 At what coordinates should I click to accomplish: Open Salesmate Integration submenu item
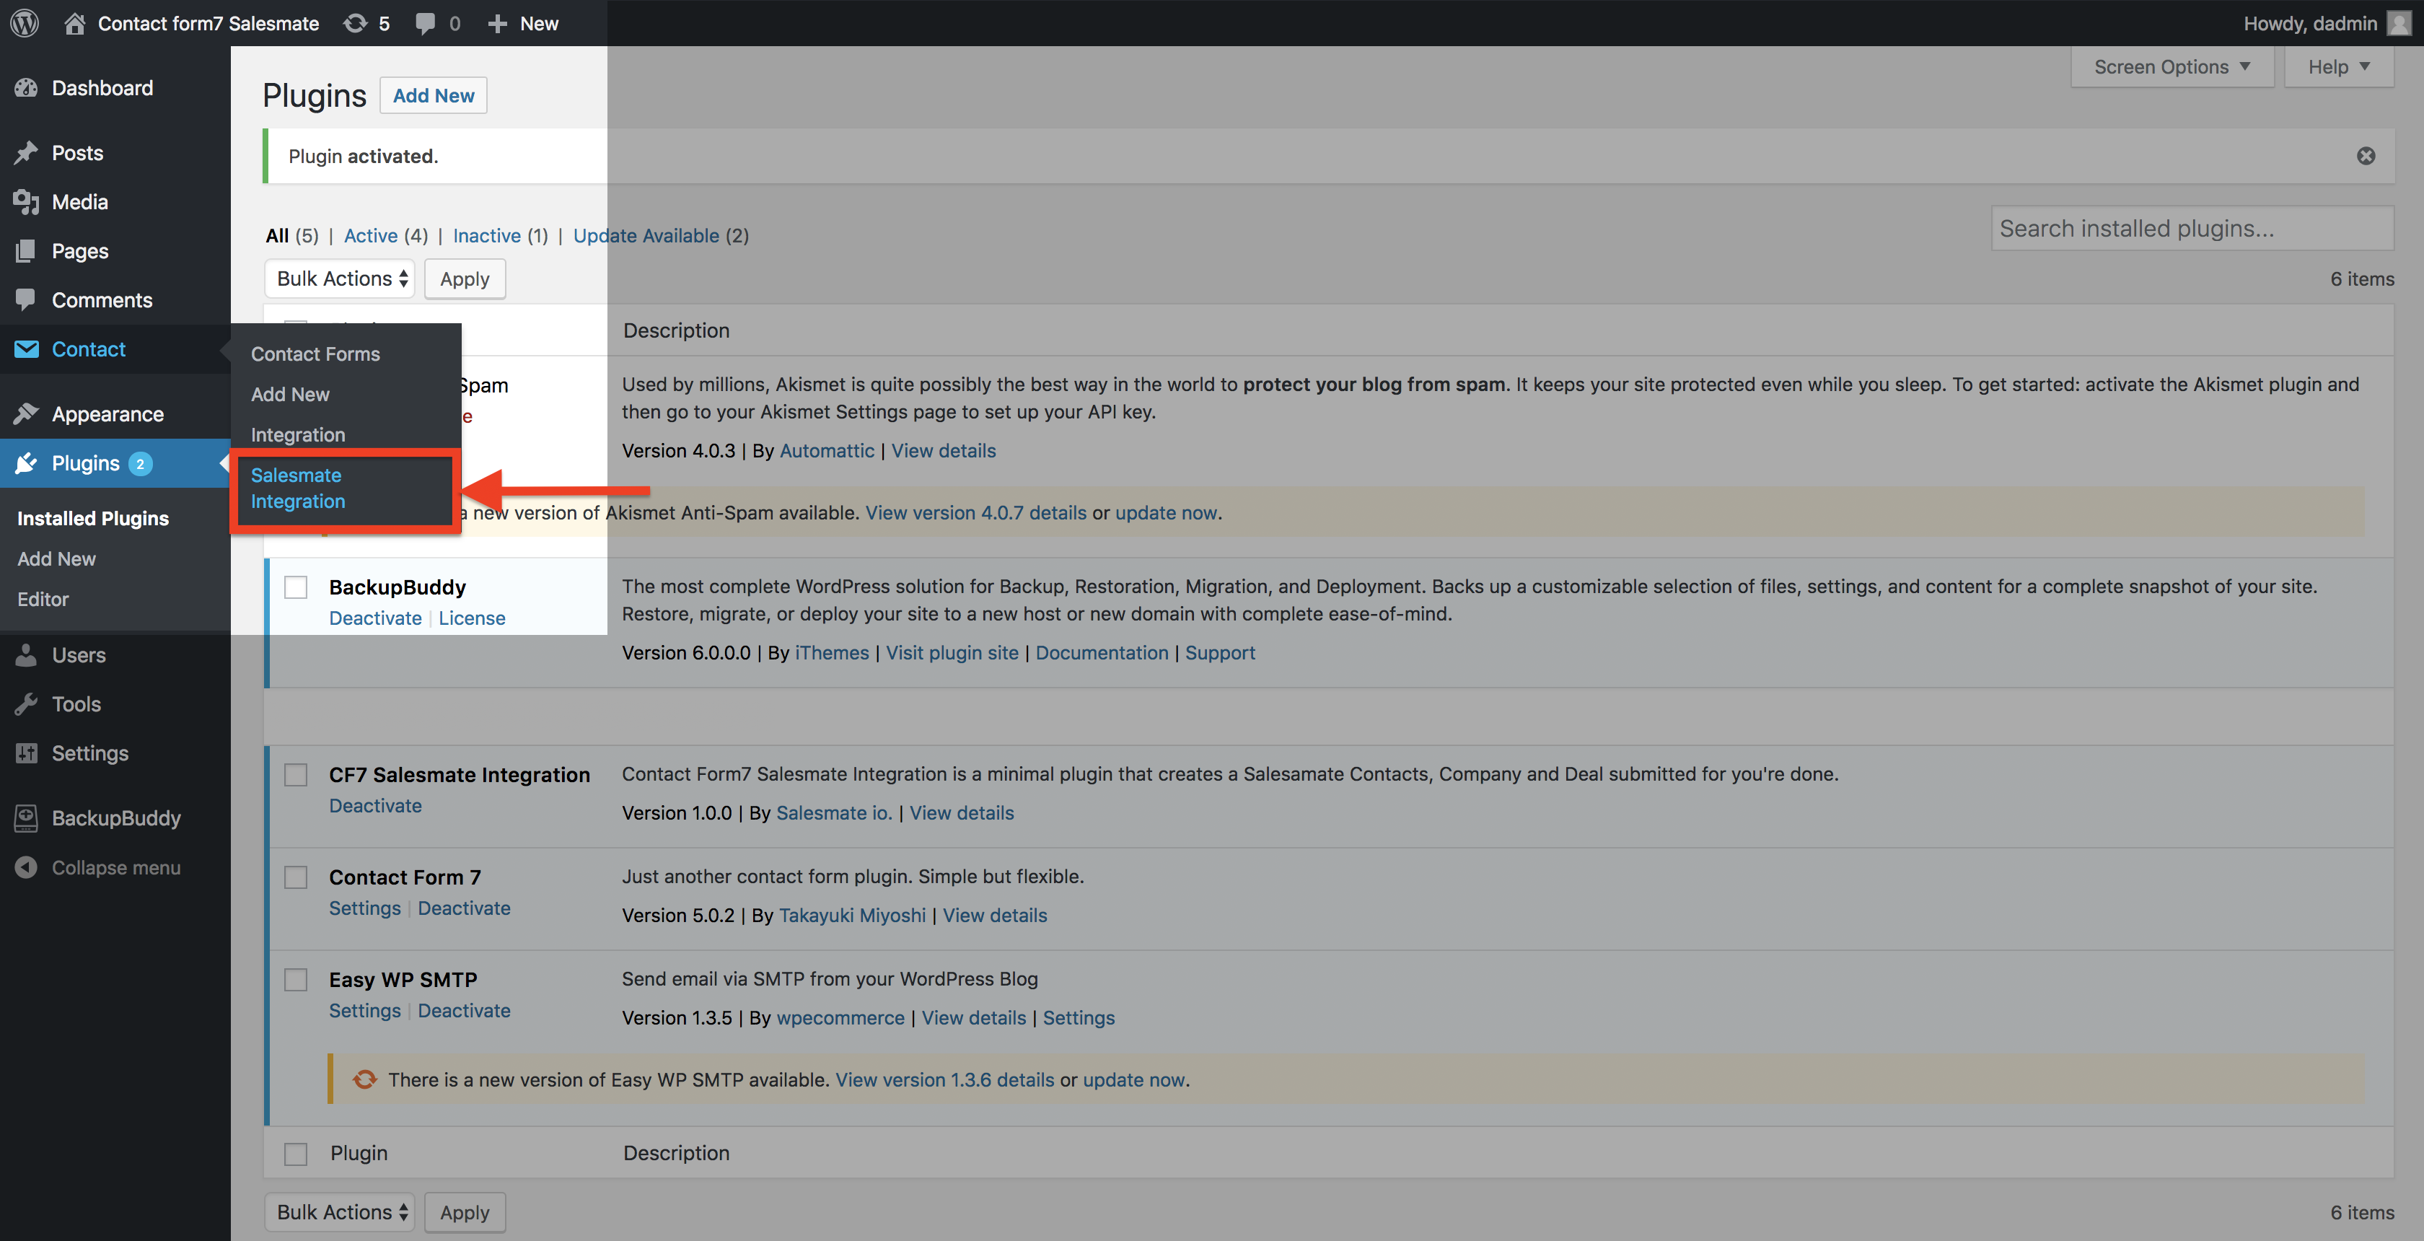click(297, 488)
